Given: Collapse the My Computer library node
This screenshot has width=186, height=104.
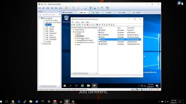Looking at the screenshot, I should tap(40, 18).
